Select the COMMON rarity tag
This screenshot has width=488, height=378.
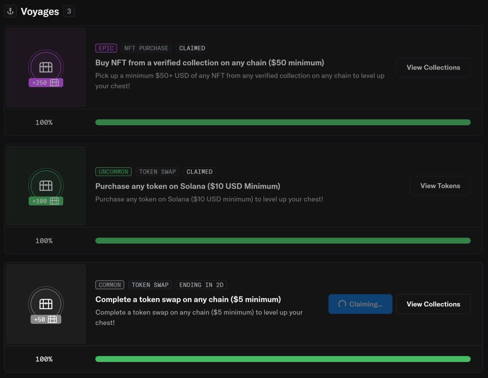(x=110, y=285)
